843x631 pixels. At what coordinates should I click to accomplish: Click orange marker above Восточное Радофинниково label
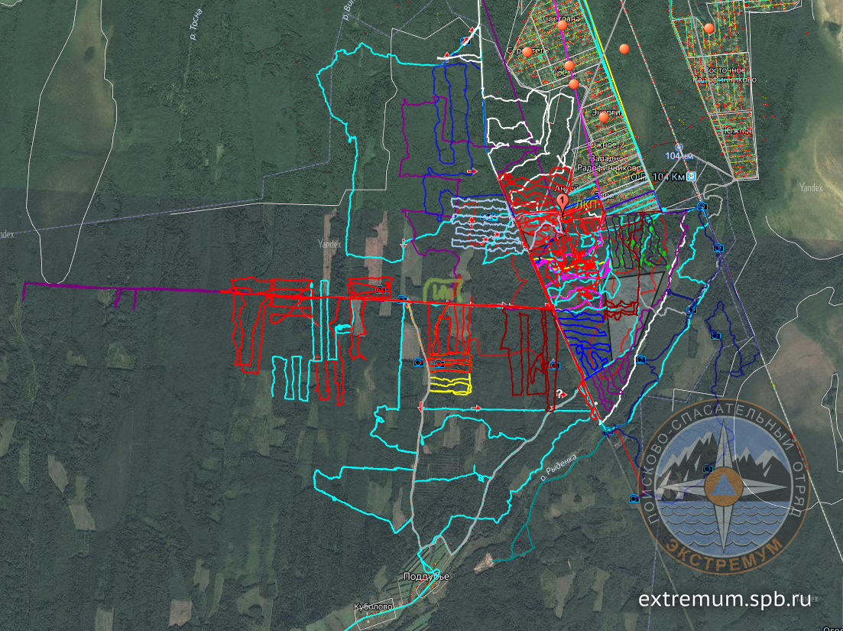(x=709, y=28)
